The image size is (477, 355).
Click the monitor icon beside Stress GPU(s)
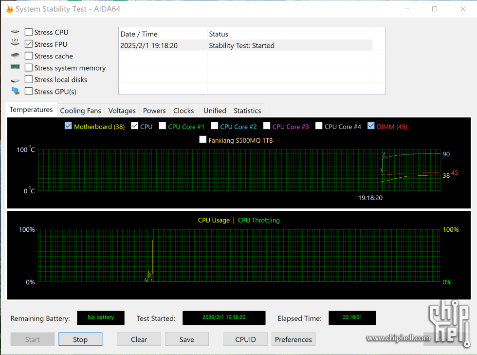click(16, 91)
